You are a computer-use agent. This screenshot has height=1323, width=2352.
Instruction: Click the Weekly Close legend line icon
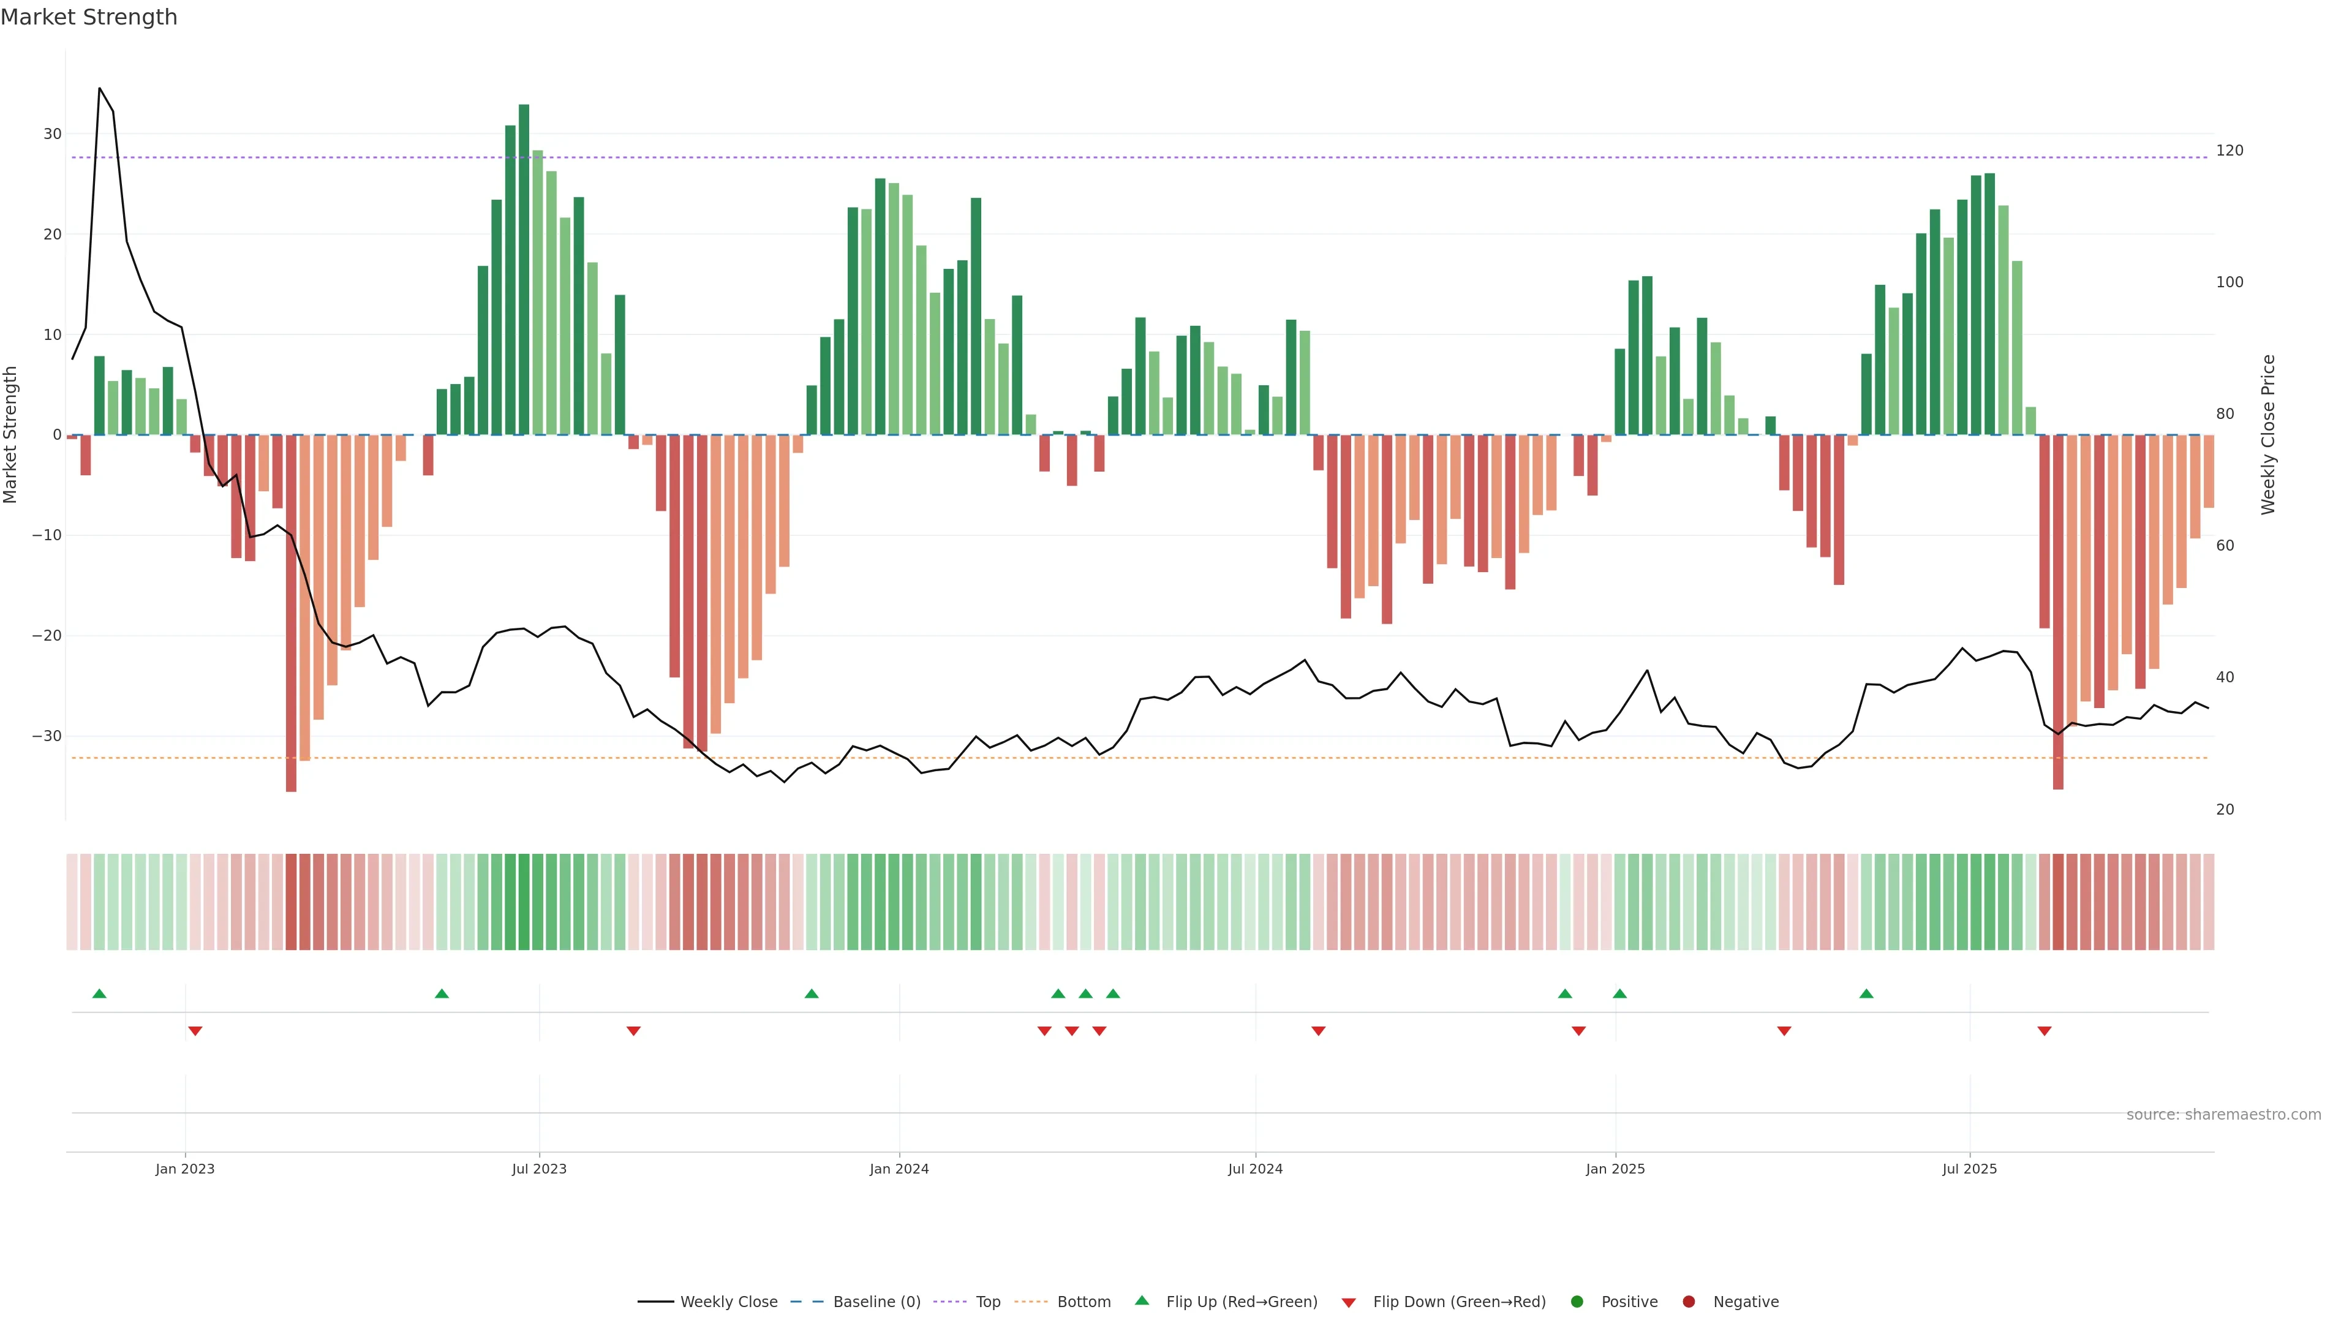tap(655, 1302)
